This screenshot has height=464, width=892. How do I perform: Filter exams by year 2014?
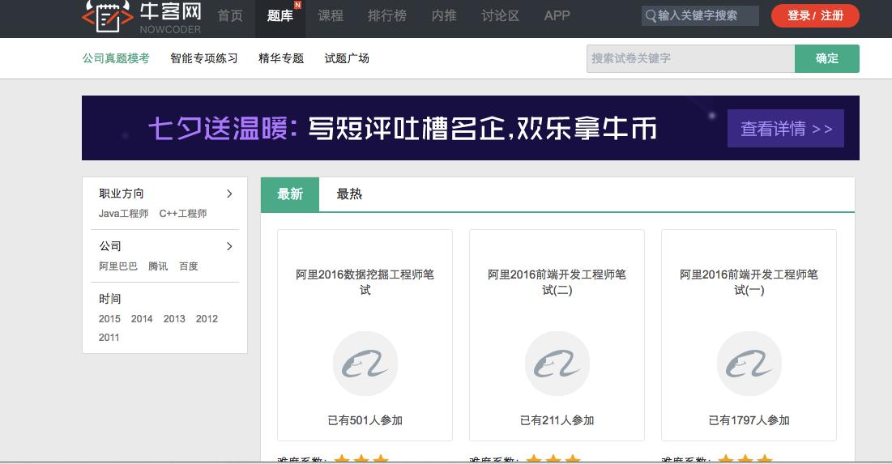pos(142,319)
